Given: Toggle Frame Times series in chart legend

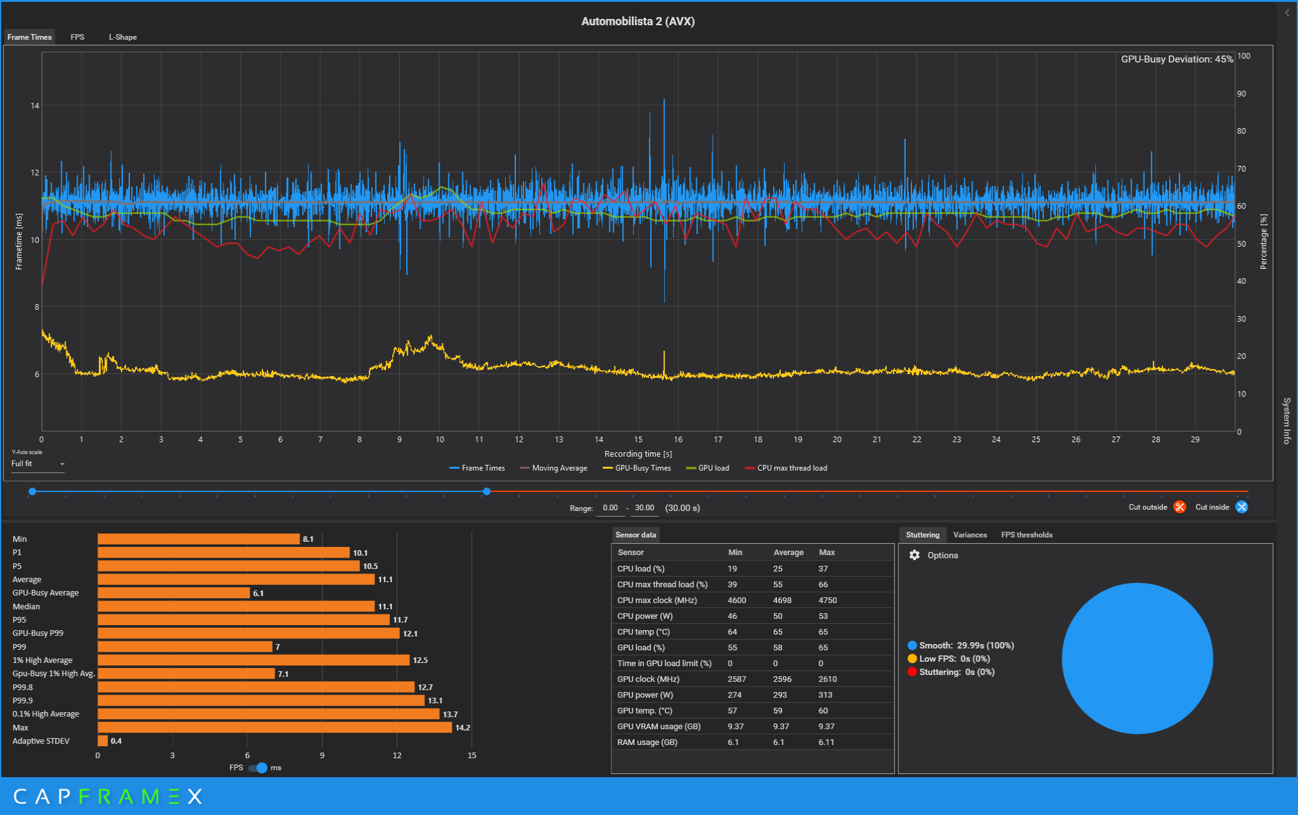Looking at the screenshot, I should [x=477, y=468].
